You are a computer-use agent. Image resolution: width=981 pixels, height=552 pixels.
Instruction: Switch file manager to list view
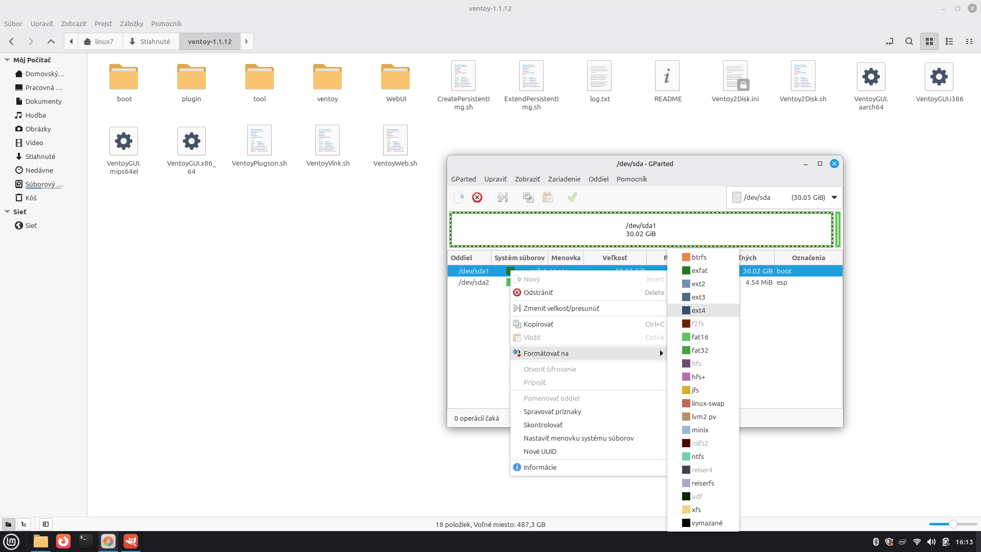pos(949,41)
